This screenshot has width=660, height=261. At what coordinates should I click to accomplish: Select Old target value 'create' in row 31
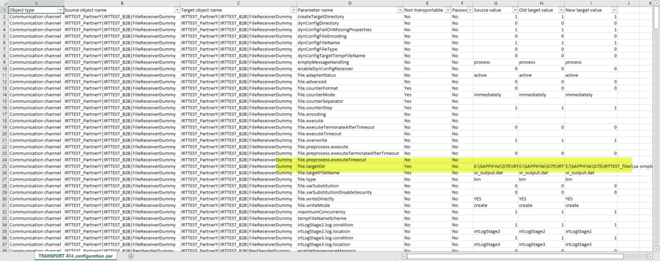541,205
